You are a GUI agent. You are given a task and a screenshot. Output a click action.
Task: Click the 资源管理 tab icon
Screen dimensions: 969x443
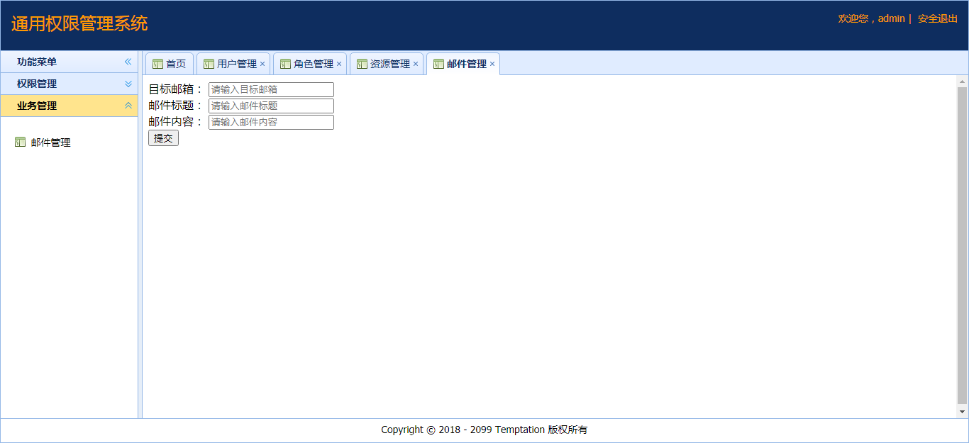(362, 65)
